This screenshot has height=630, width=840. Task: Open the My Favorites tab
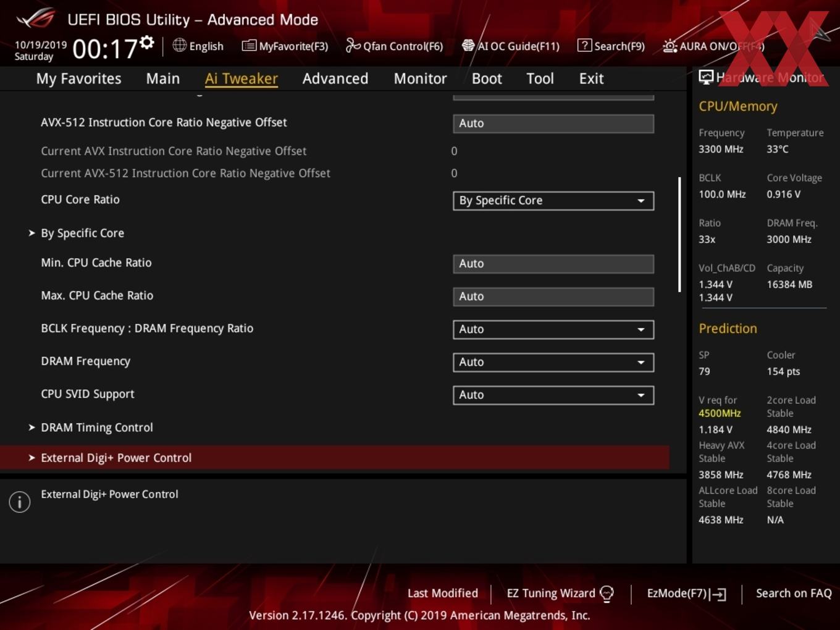pyautogui.click(x=78, y=78)
